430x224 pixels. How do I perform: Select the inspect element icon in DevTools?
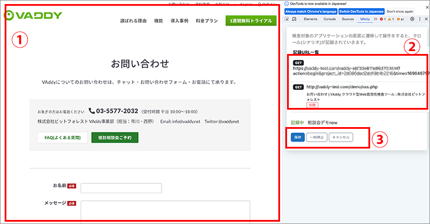287,19
